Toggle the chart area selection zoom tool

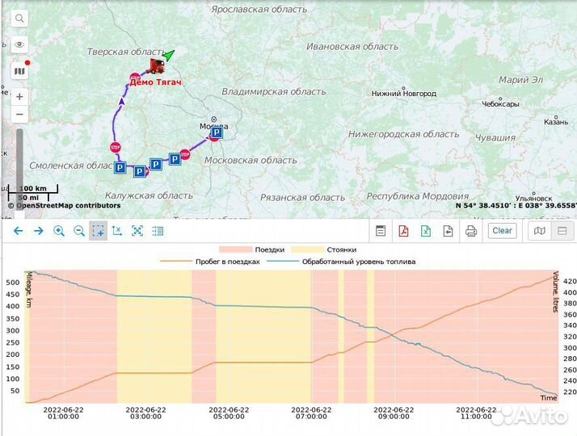pos(98,231)
